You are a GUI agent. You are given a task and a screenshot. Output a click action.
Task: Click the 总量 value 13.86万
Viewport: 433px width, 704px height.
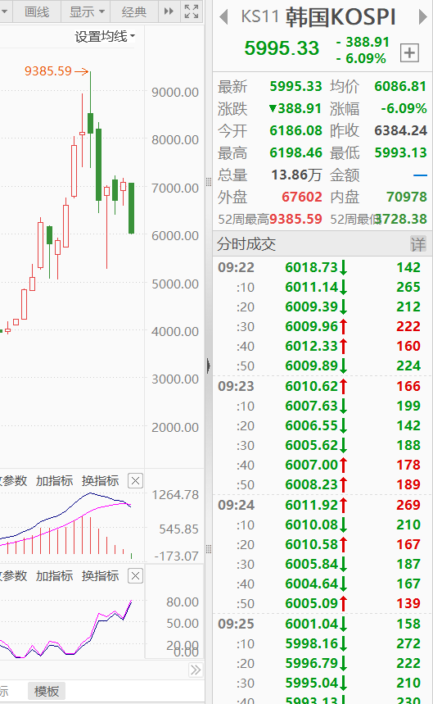tap(297, 175)
